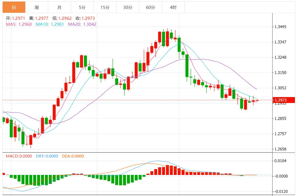Click the 1.3445 price axis label
The image size is (297, 196).
pyautogui.click(x=280, y=27)
